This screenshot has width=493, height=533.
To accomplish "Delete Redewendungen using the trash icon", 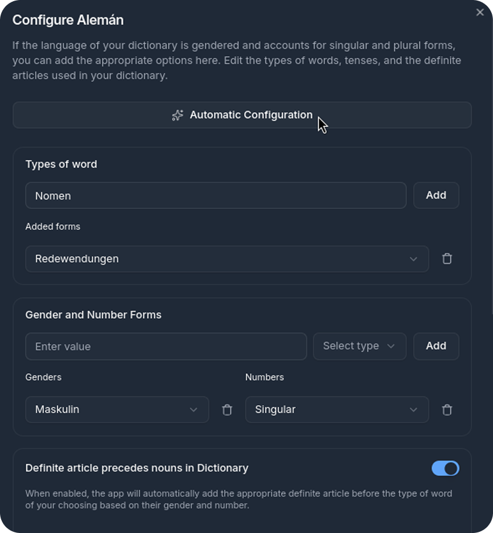I will pyautogui.click(x=447, y=259).
